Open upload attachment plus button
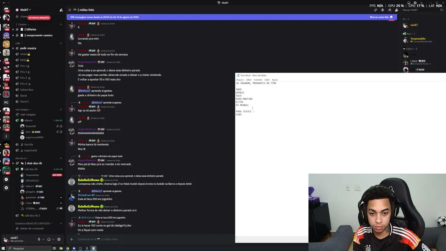Screen dimensions: 446x251 click(x=71, y=239)
